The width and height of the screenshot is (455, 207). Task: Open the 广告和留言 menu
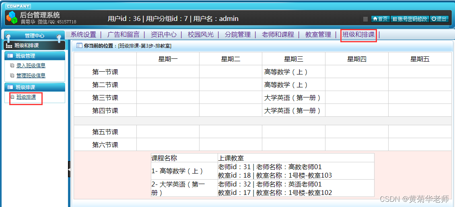(x=124, y=35)
